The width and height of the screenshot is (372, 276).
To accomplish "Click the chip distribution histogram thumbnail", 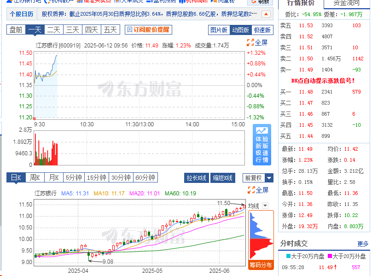I will (x=261, y=235).
